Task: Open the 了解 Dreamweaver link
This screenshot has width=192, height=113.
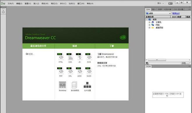Action: 105,54
